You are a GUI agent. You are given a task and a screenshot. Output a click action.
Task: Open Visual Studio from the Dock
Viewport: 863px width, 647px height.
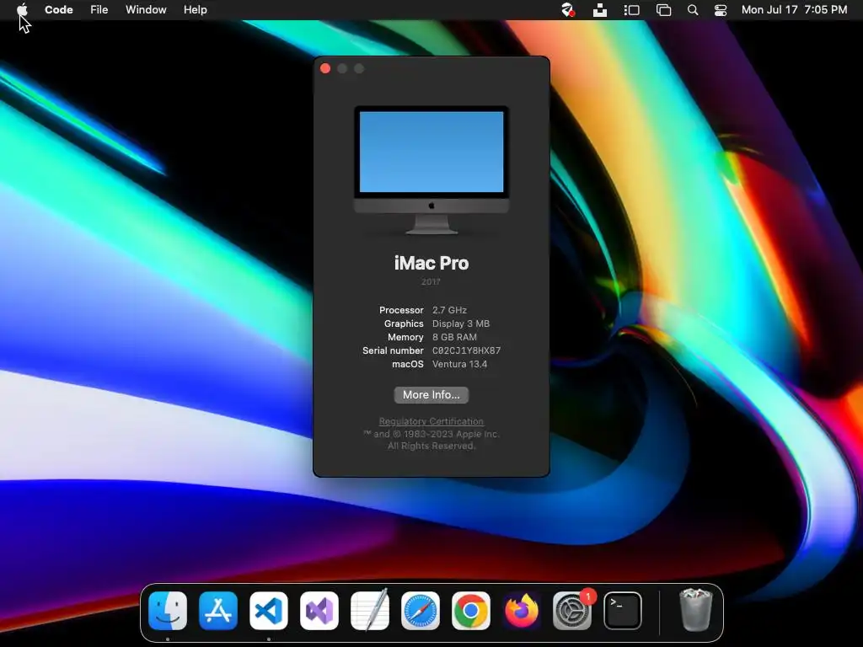tap(319, 611)
